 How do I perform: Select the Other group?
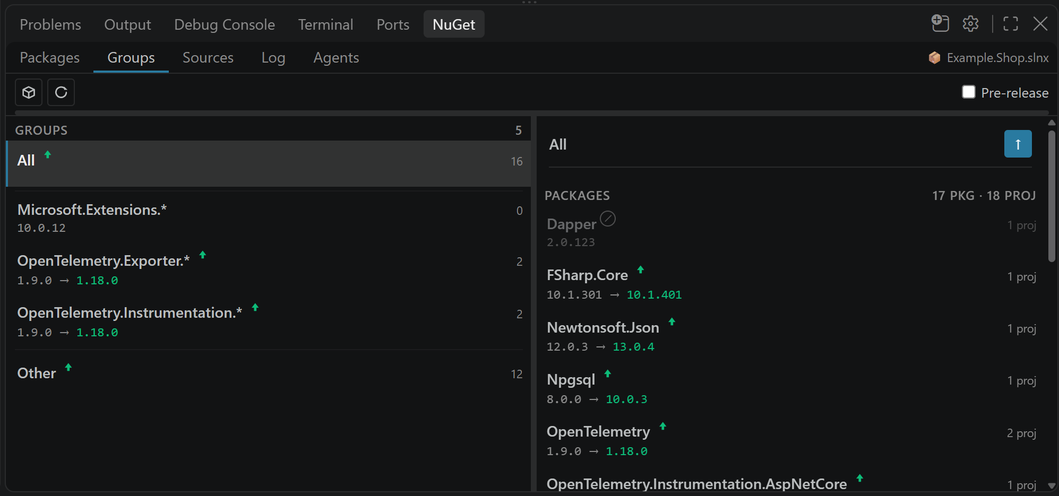pos(269,373)
